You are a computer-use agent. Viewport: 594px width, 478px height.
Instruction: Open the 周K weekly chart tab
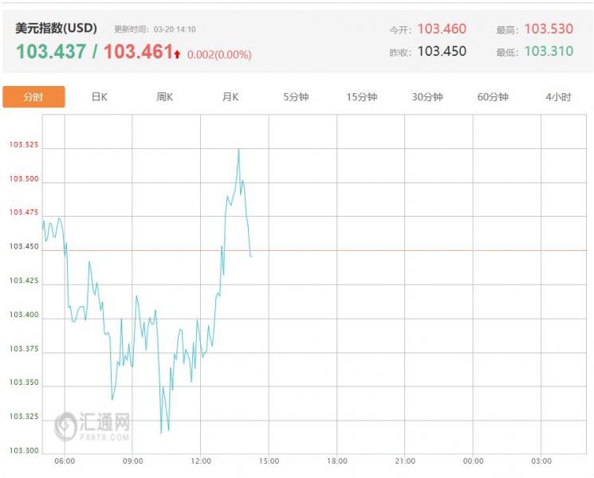pyautogui.click(x=165, y=97)
